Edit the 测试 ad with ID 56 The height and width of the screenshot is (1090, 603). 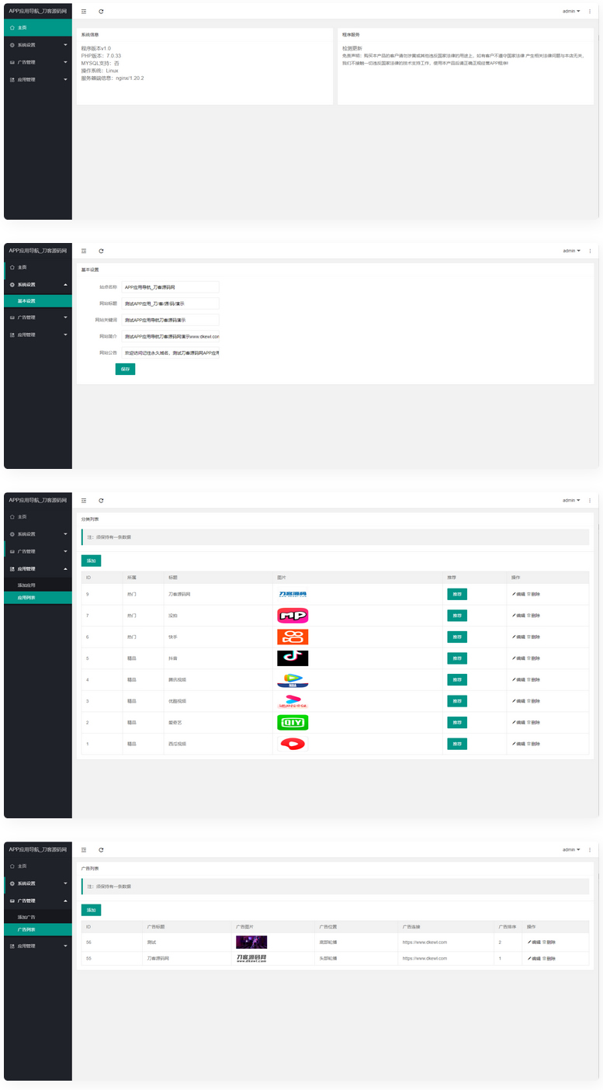click(534, 942)
